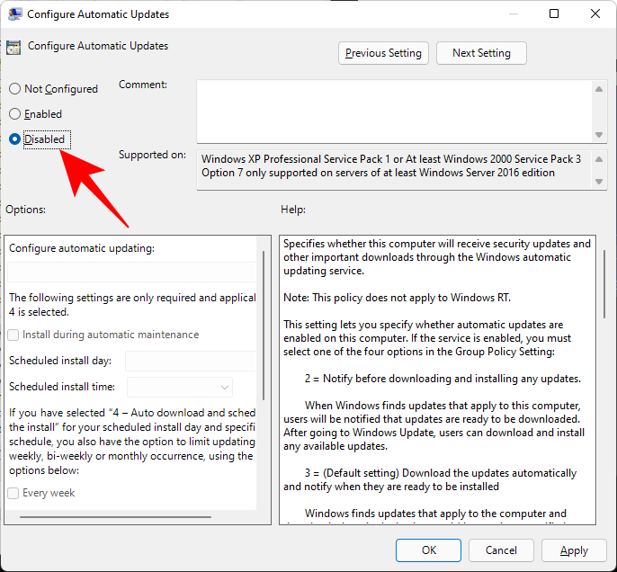Click the Next Setting button
Image resolution: width=617 pixels, height=572 pixels.
481,53
